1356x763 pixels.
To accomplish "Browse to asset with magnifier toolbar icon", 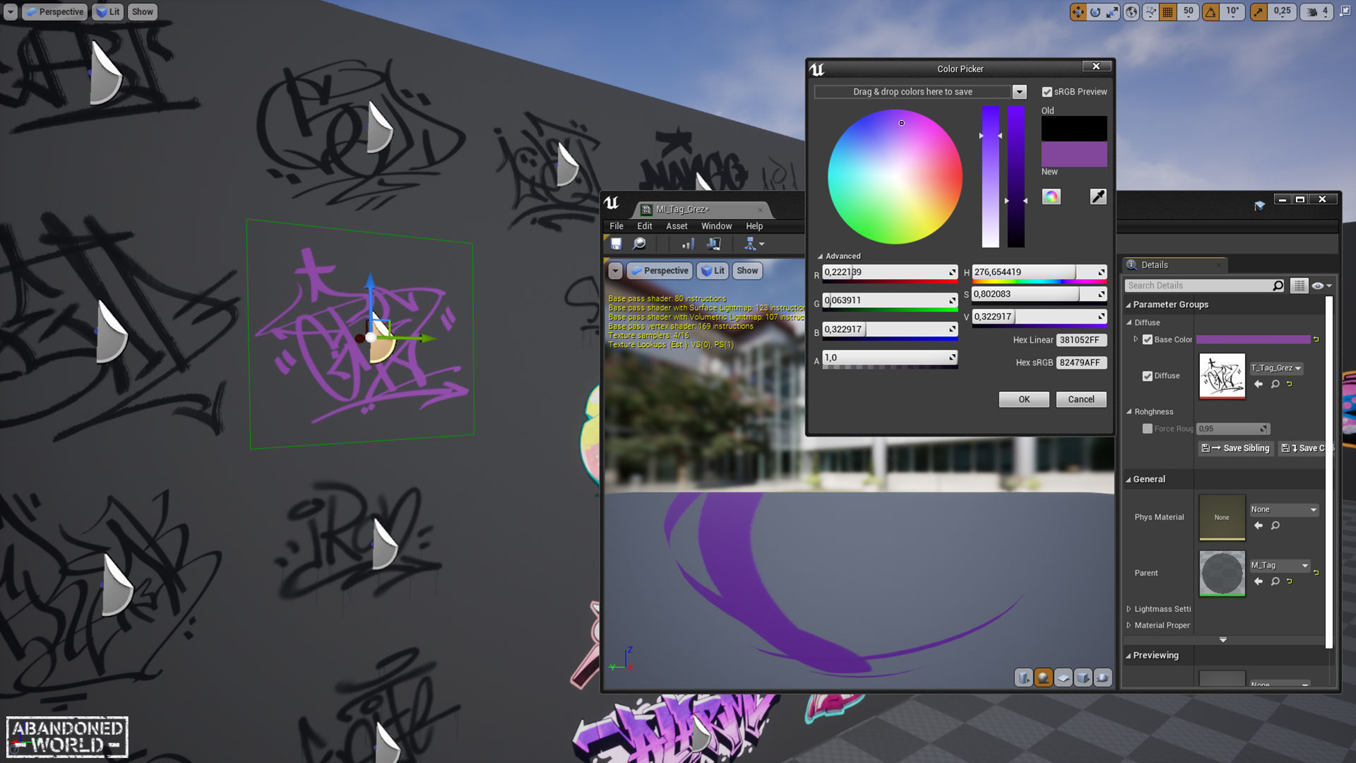I will pos(639,244).
